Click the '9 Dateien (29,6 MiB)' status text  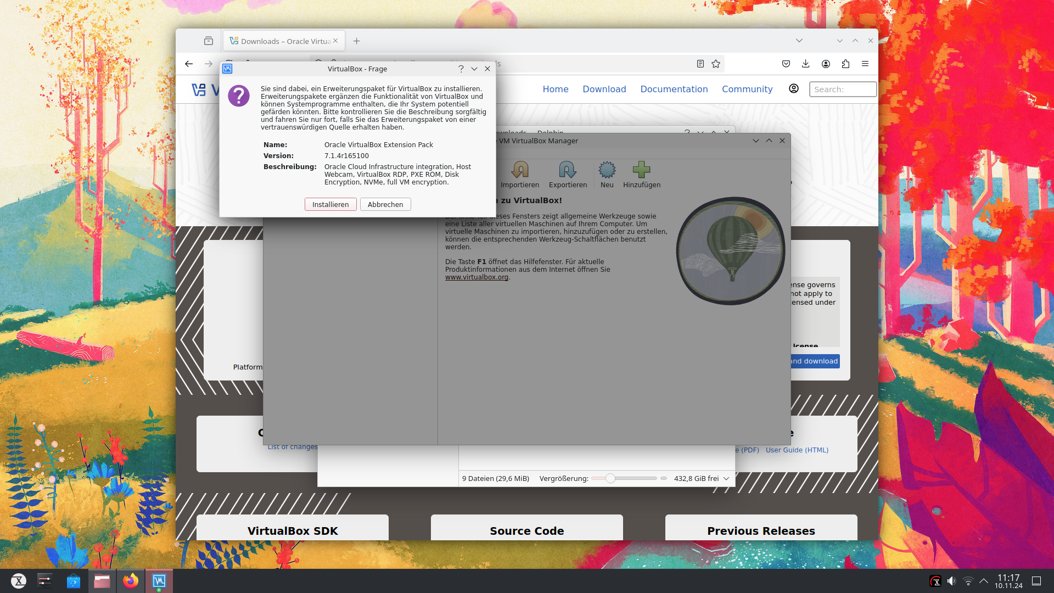(x=496, y=478)
